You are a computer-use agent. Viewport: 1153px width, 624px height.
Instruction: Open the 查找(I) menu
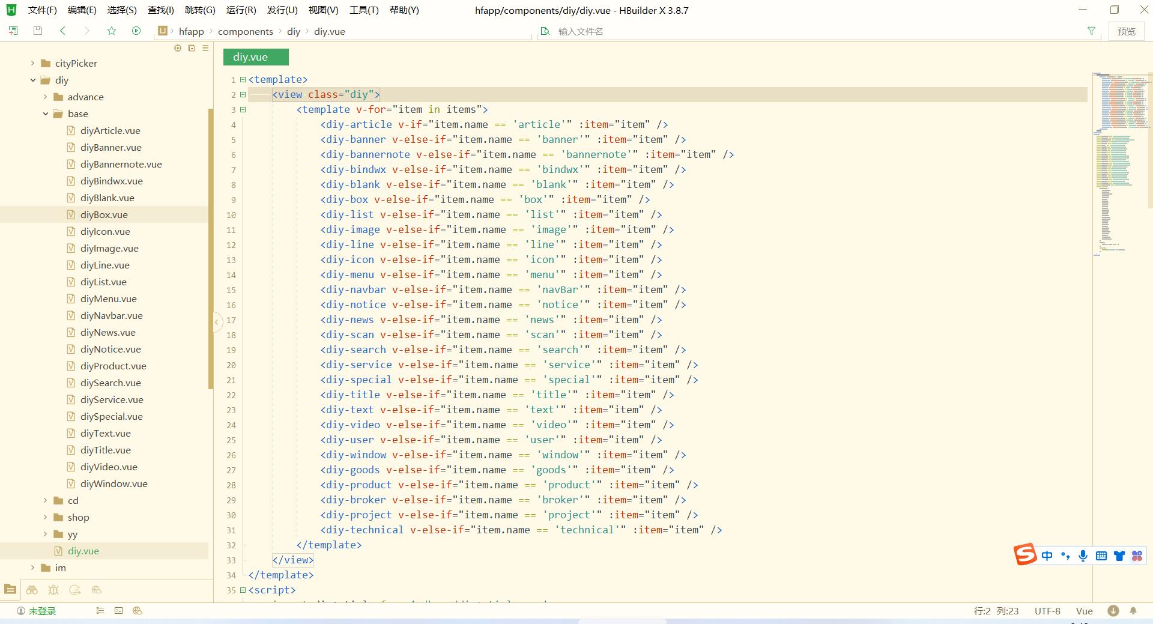tap(160, 10)
